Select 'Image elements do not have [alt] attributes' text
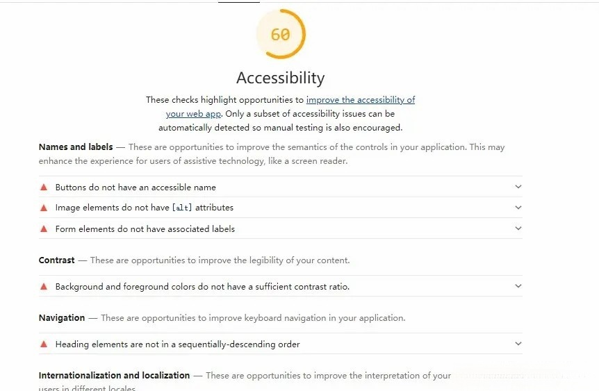This screenshot has width=599, height=391. click(145, 208)
